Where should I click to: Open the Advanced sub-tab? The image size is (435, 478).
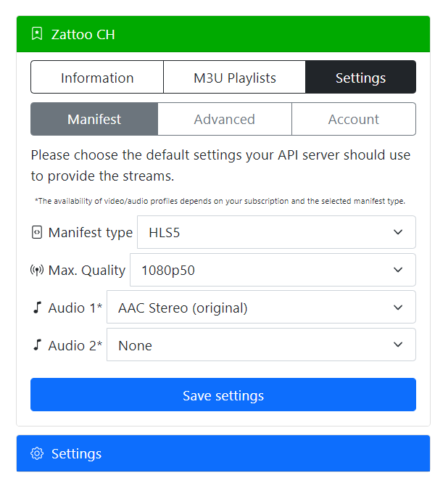(x=225, y=119)
